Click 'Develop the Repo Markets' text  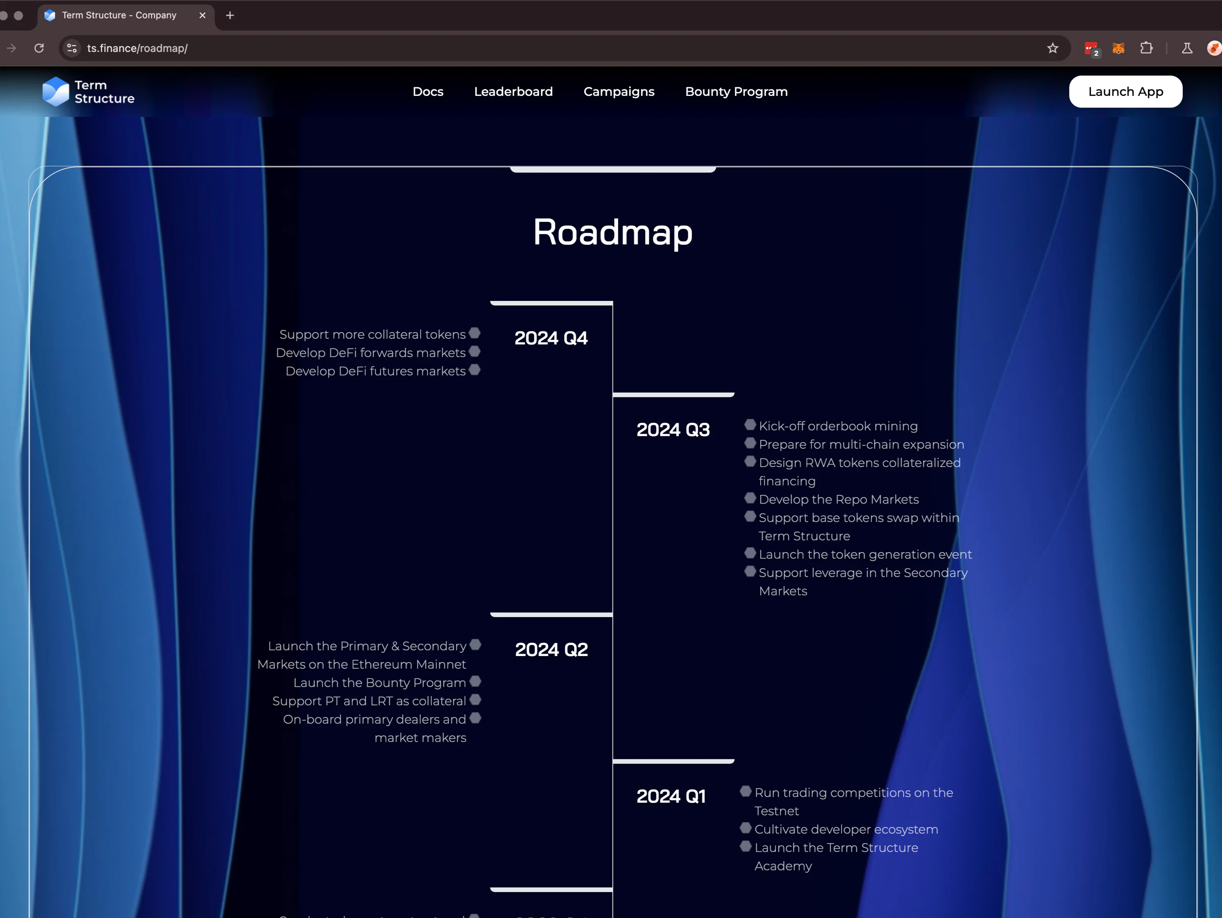[x=839, y=499]
